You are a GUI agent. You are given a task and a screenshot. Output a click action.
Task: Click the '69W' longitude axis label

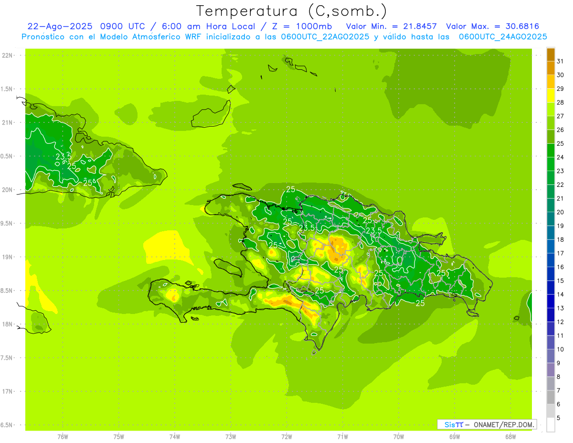point(455,436)
